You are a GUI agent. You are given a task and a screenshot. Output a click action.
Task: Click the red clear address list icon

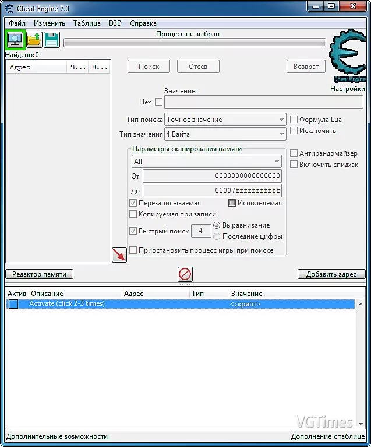click(x=185, y=274)
